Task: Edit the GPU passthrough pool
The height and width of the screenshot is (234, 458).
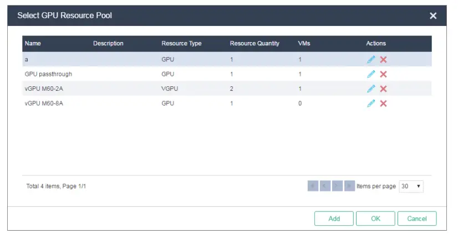Action: tap(371, 74)
